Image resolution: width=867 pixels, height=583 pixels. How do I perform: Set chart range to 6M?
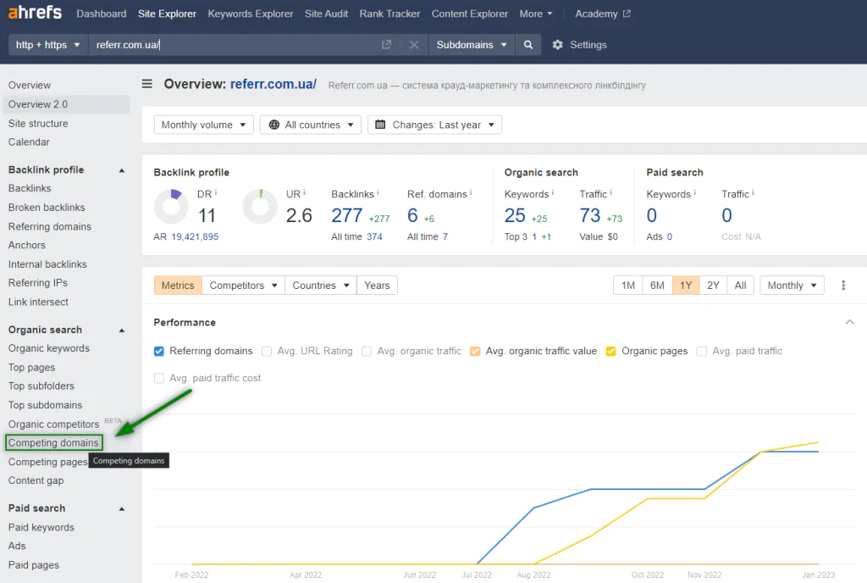coord(657,286)
